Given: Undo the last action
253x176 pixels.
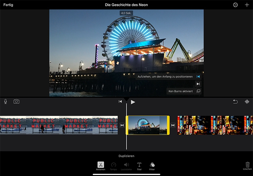Looking at the screenshot, I should (x=235, y=102).
